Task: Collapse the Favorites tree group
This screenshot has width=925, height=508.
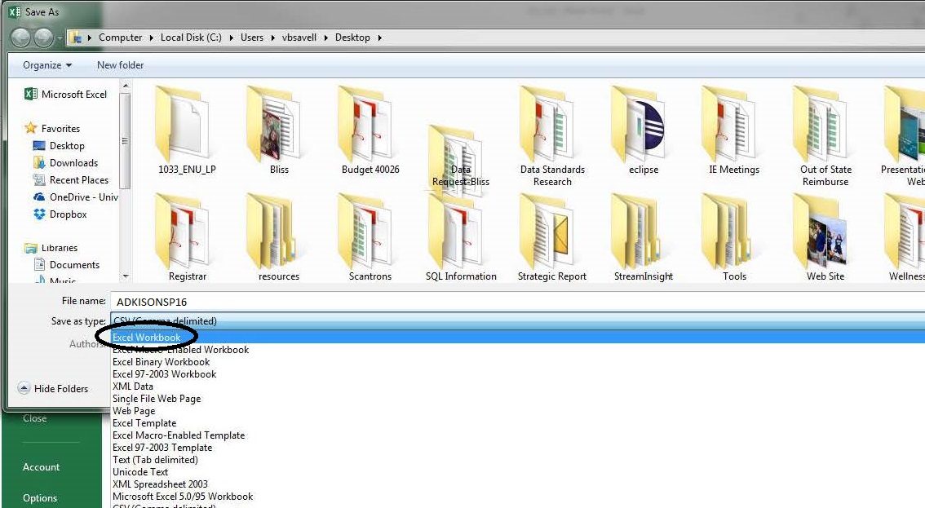Action: [x=31, y=129]
